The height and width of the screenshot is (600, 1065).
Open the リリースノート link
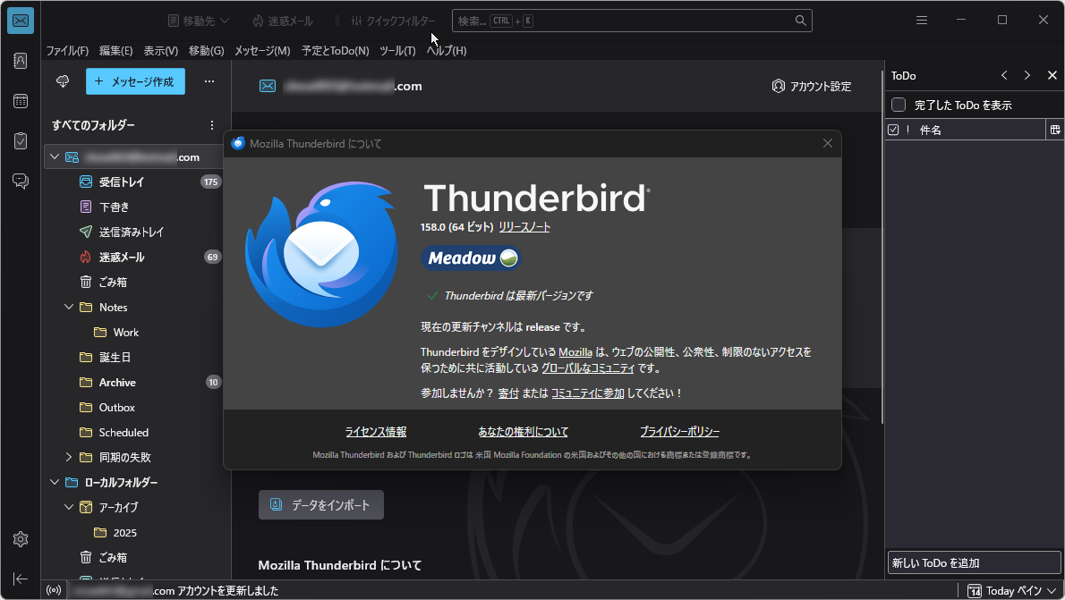(524, 227)
